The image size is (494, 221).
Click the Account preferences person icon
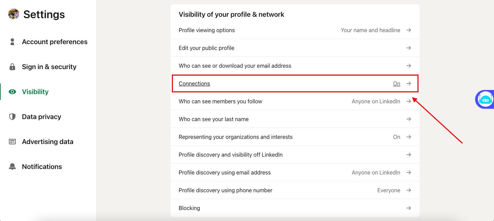click(x=12, y=41)
